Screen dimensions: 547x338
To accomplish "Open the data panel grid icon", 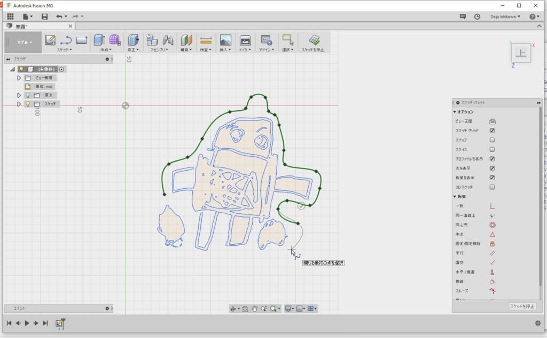I will point(11,17).
